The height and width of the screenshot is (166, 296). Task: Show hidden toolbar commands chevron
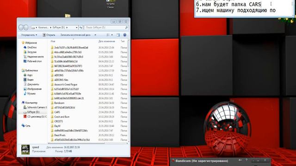(95, 35)
